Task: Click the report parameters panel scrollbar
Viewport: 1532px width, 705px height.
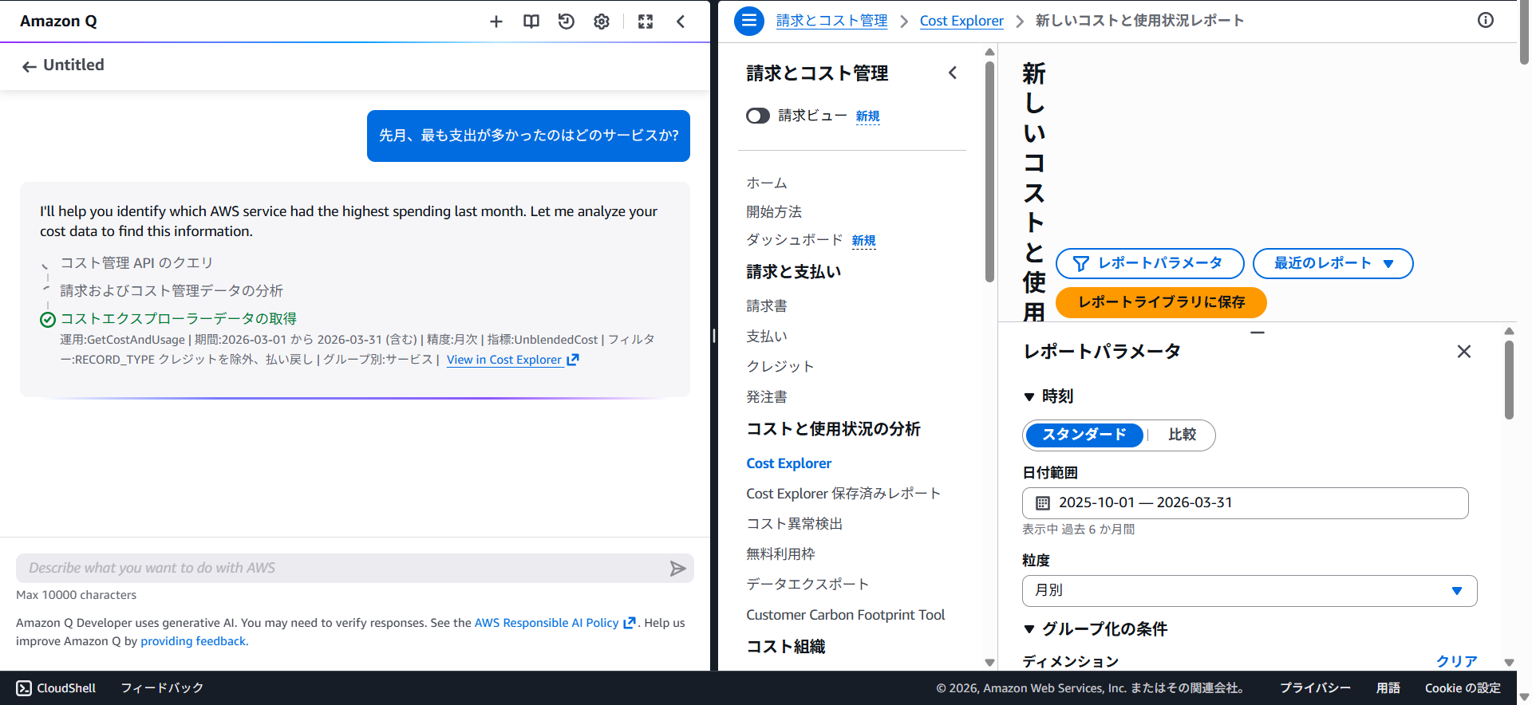Action: 1509,380
